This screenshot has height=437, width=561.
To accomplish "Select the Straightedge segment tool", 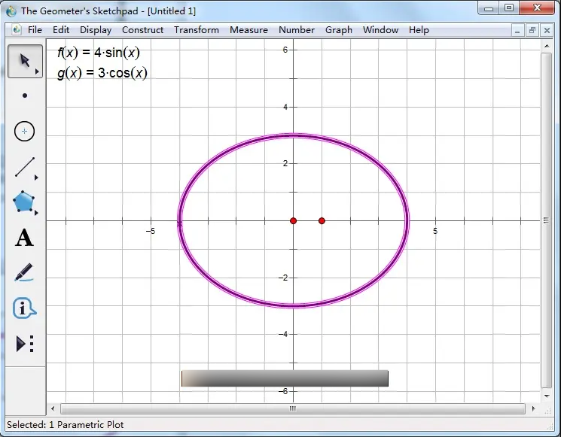I will 25,167.
